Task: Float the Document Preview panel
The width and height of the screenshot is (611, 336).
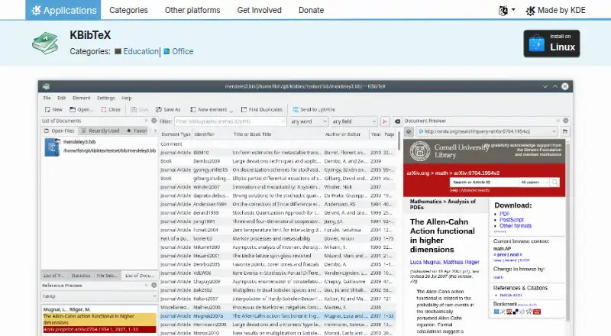Action: [x=558, y=121]
